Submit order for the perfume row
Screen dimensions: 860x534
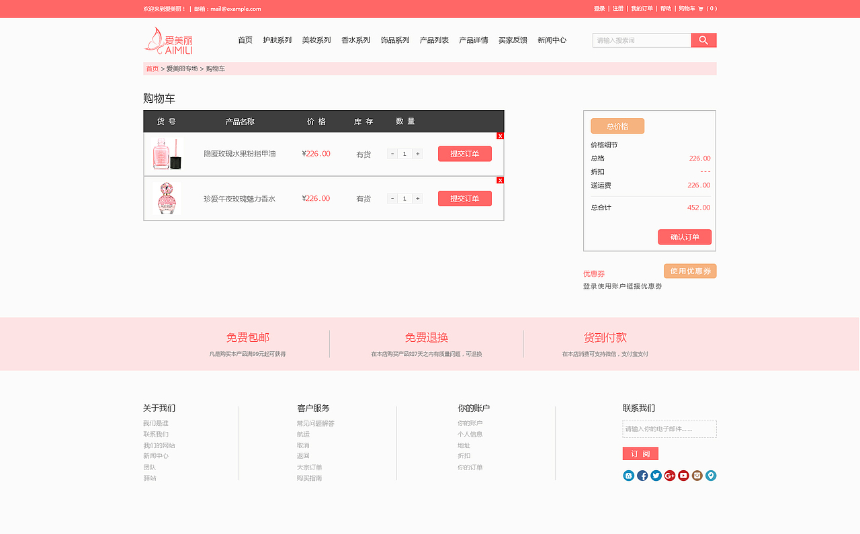coord(465,198)
